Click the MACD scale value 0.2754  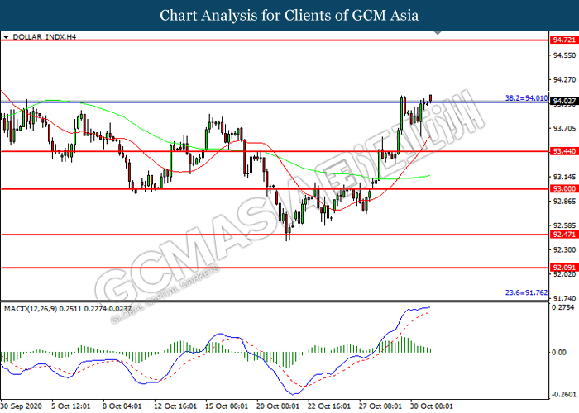click(x=563, y=307)
